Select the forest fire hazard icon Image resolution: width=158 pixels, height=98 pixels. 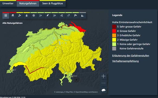(x=27, y=15)
